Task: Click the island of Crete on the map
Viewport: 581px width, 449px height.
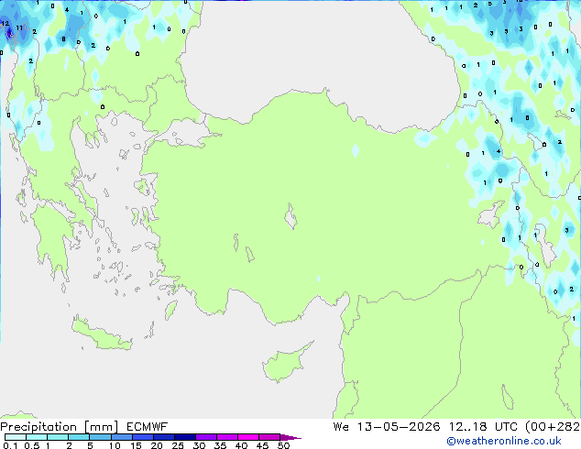Action: [101, 335]
